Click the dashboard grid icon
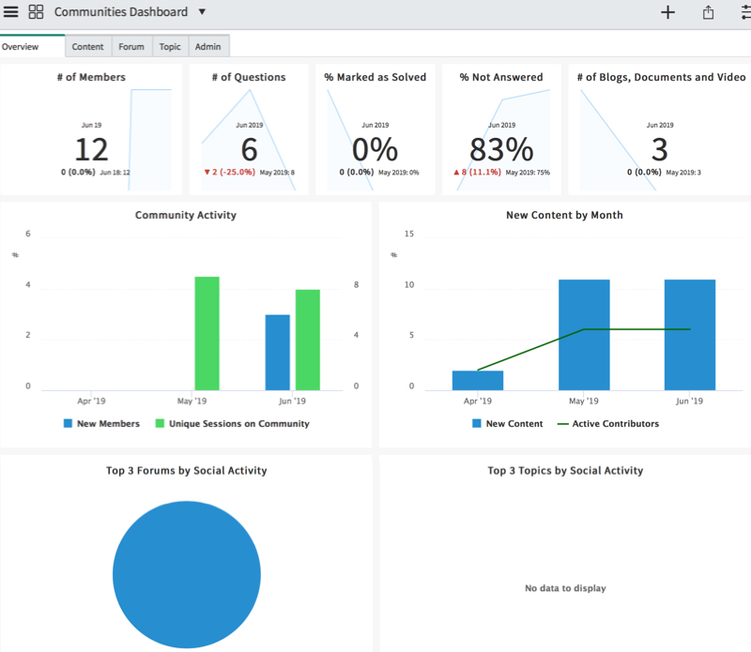 pyautogui.click(x=36, y=11)
